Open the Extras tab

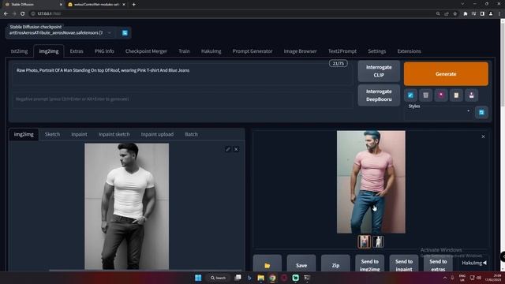(77, 51)
